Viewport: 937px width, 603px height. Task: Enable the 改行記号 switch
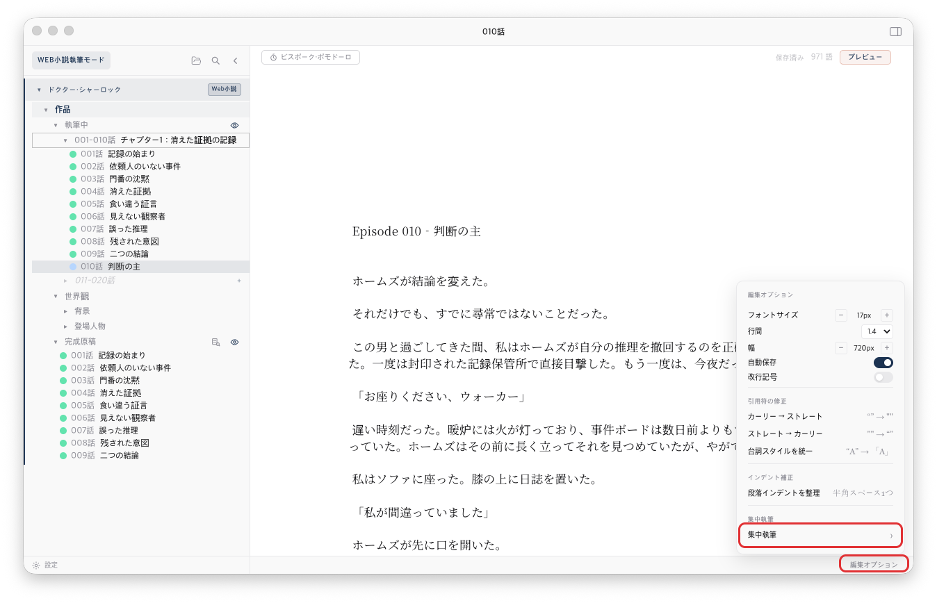click(883, 377)
